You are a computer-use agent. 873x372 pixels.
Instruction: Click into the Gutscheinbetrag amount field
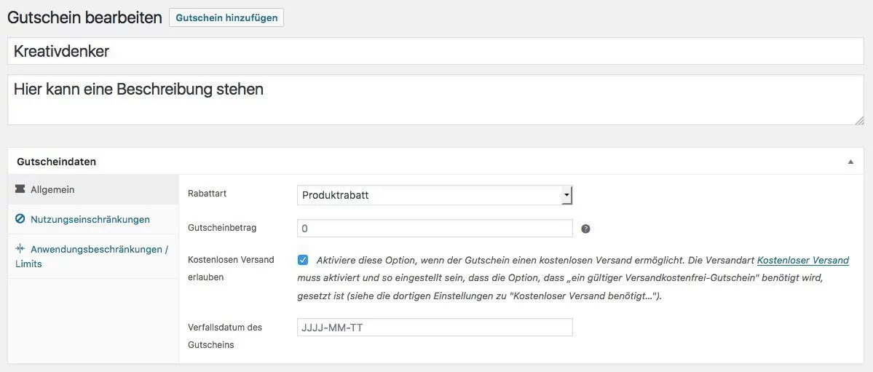[435, 229]
